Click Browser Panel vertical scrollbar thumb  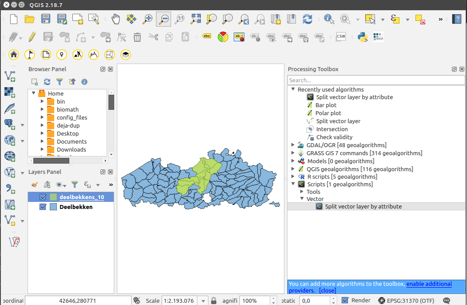click(x=112, y=102)
